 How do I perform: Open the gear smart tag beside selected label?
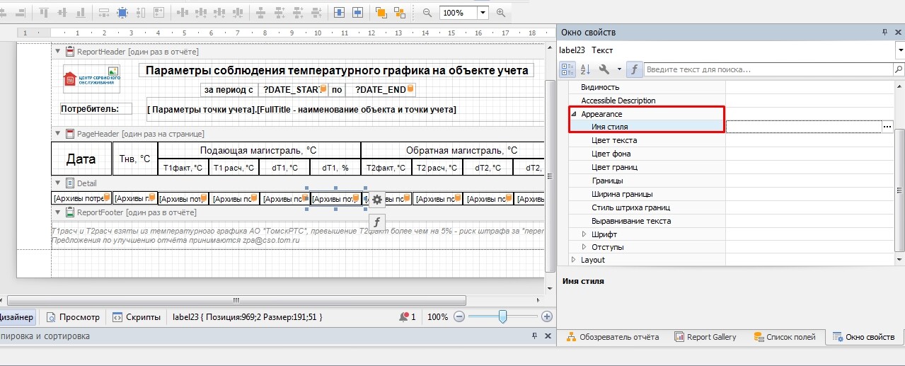(x=377, y=200)
